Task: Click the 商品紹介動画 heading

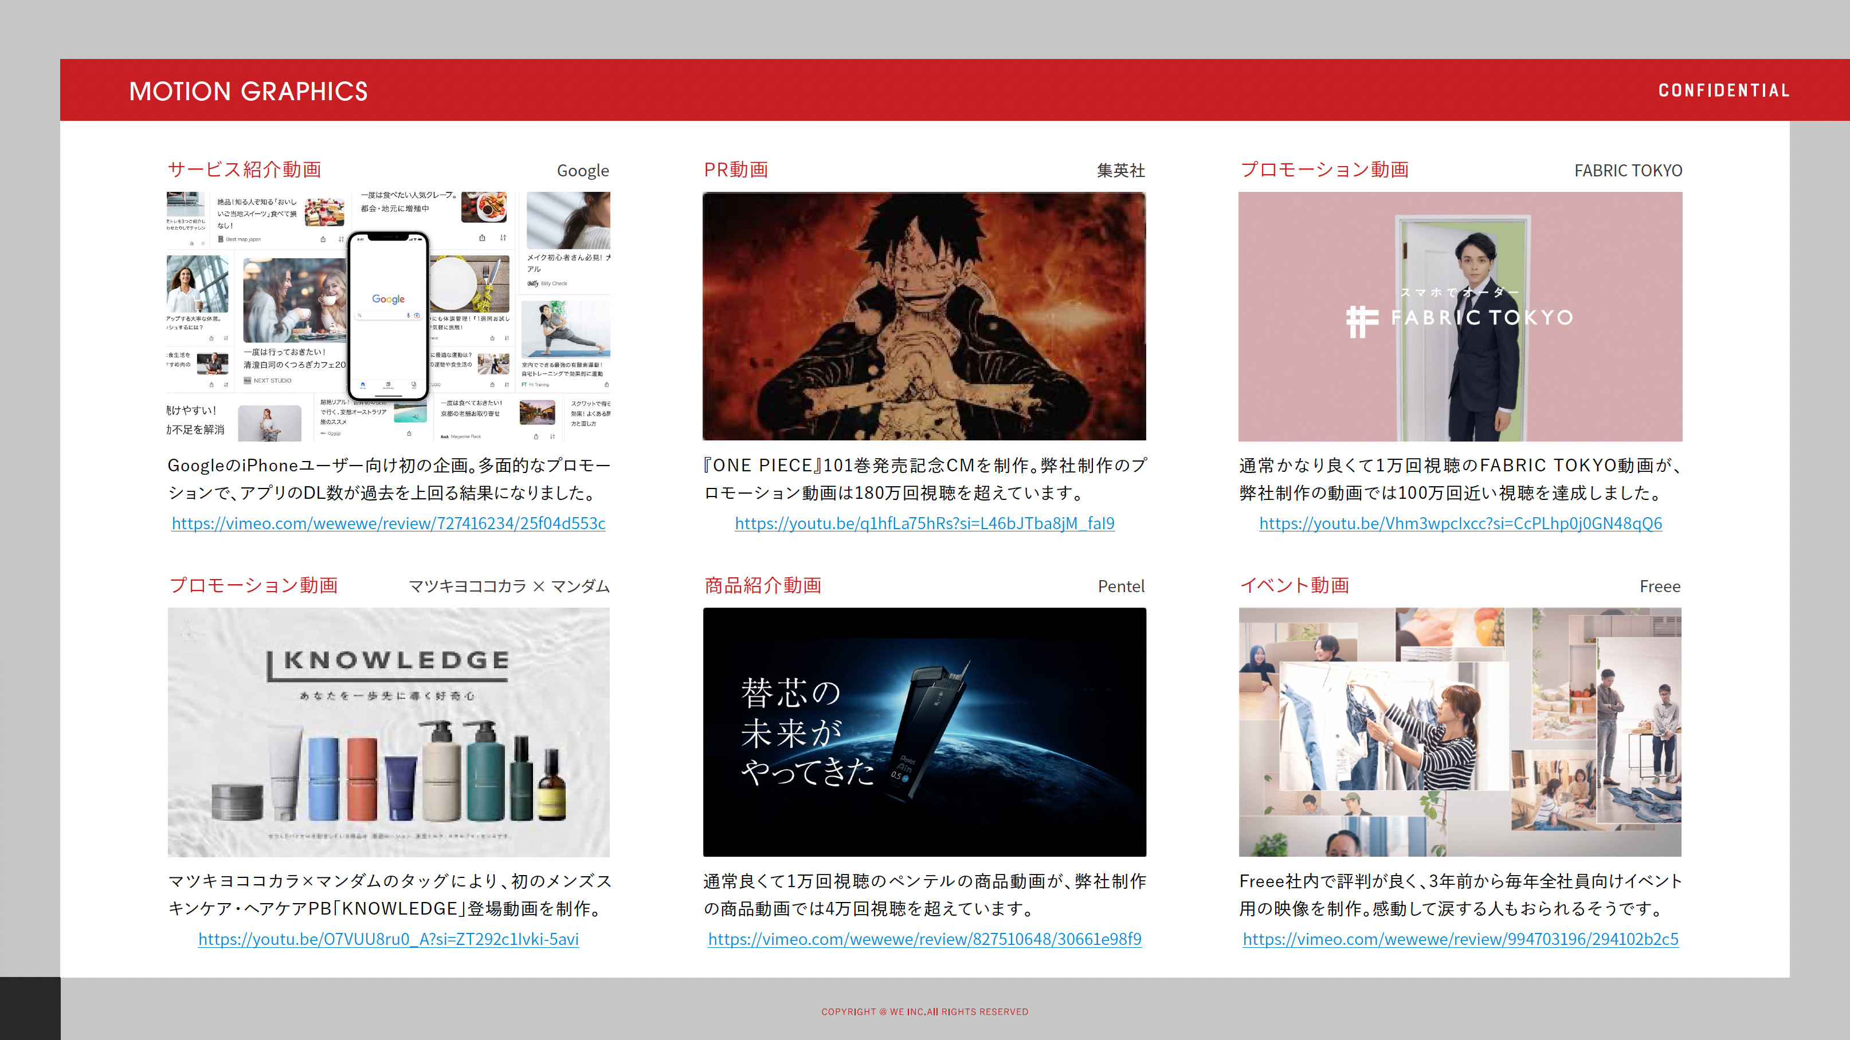Action: point(763,585)
